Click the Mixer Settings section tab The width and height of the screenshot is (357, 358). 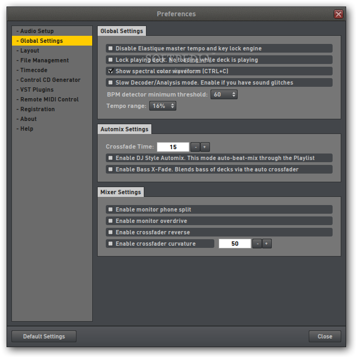coord(120,192)
